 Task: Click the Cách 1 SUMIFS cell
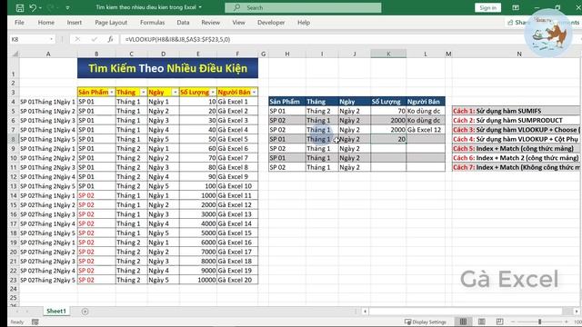coord(516,111)
